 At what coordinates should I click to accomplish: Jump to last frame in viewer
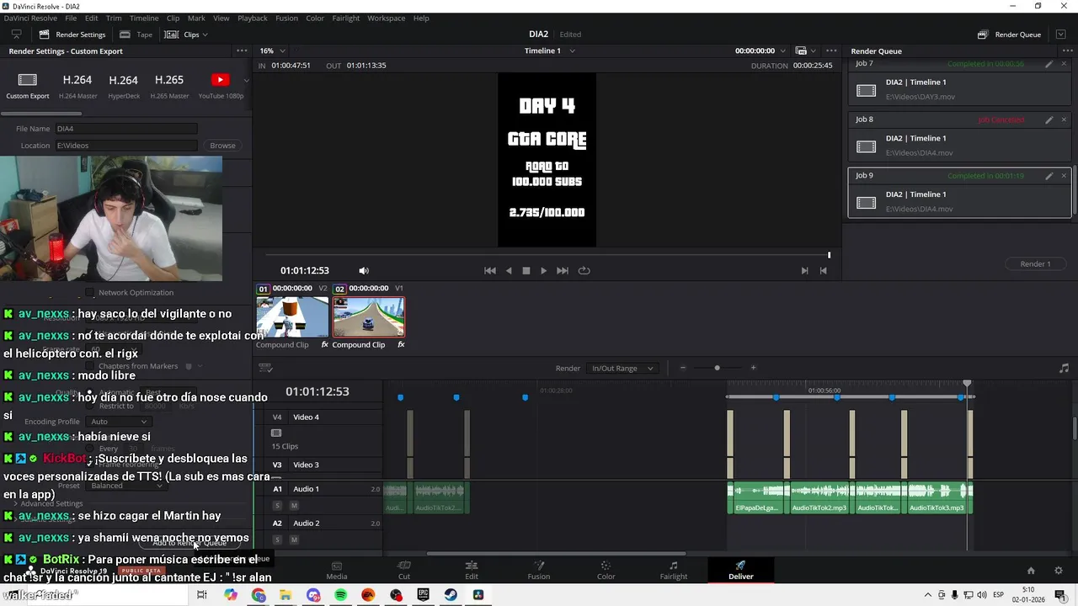[563, 271]
